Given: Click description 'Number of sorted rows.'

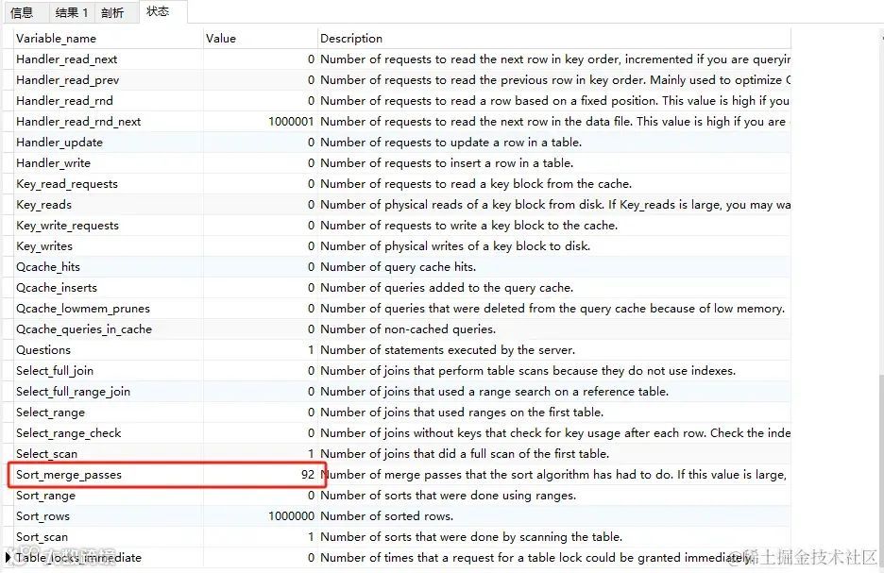Looking at the screenshot, I should pos(387,516).
